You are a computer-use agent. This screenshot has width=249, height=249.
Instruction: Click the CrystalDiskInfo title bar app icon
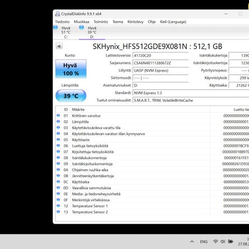click(x=58, y=14)
